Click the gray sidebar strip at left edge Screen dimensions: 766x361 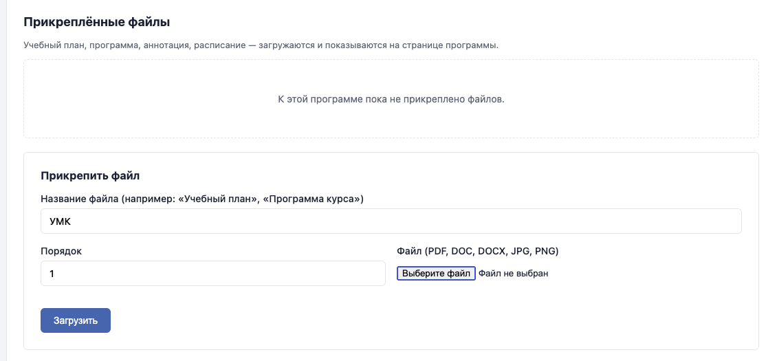(3, 180)
